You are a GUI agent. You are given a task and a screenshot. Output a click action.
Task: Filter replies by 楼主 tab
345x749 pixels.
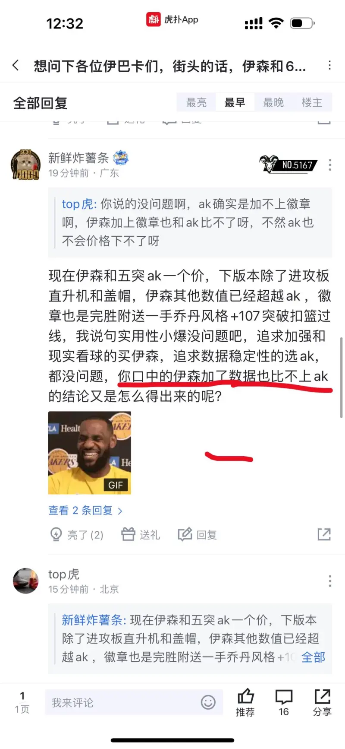pos(312,102)
